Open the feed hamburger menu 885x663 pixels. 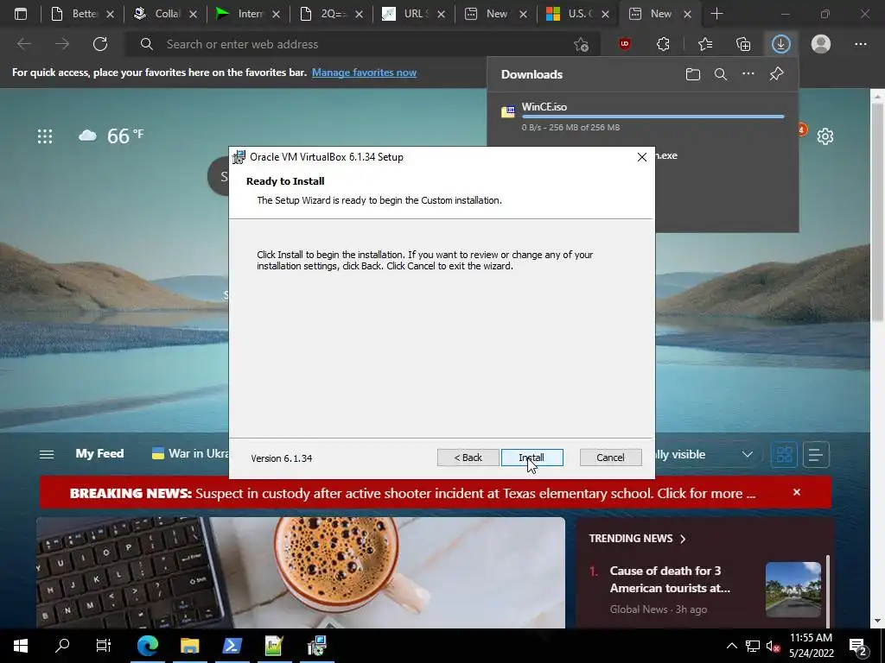[47, 454]
